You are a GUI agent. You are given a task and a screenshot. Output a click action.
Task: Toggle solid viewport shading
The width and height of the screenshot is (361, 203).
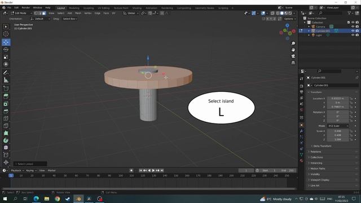click(282, 13)
